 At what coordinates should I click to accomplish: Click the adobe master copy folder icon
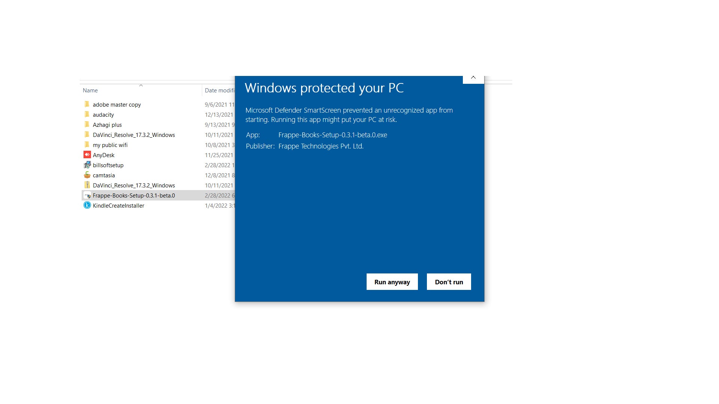(87, 104)
